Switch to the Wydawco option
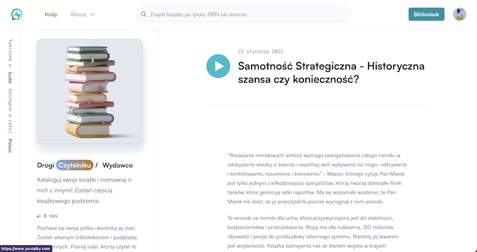This screenshot has width=477, height=252. (117, 165)
